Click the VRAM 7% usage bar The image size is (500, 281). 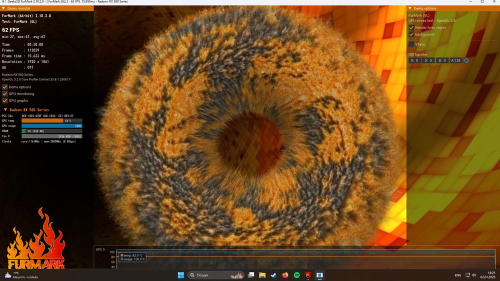[51, 131]
